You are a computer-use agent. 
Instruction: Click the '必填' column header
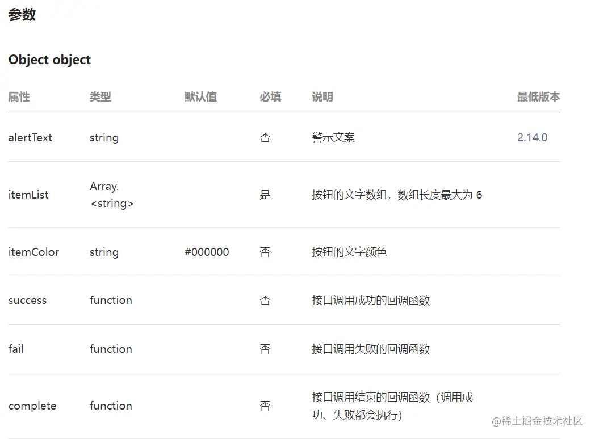[270, 96]
